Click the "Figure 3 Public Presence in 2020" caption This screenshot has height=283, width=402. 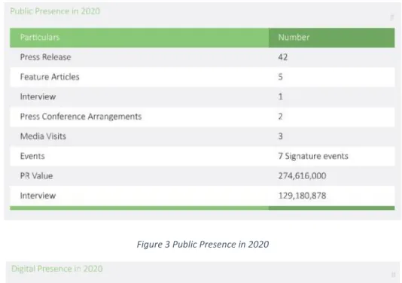(x=203, y=245)
